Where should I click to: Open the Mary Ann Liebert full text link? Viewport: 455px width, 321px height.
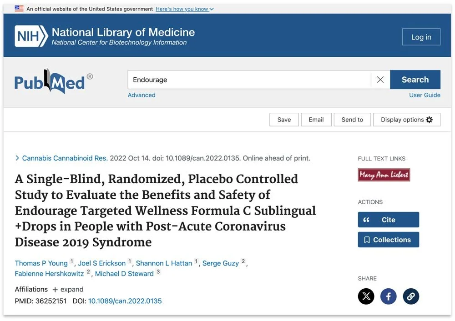384,175
